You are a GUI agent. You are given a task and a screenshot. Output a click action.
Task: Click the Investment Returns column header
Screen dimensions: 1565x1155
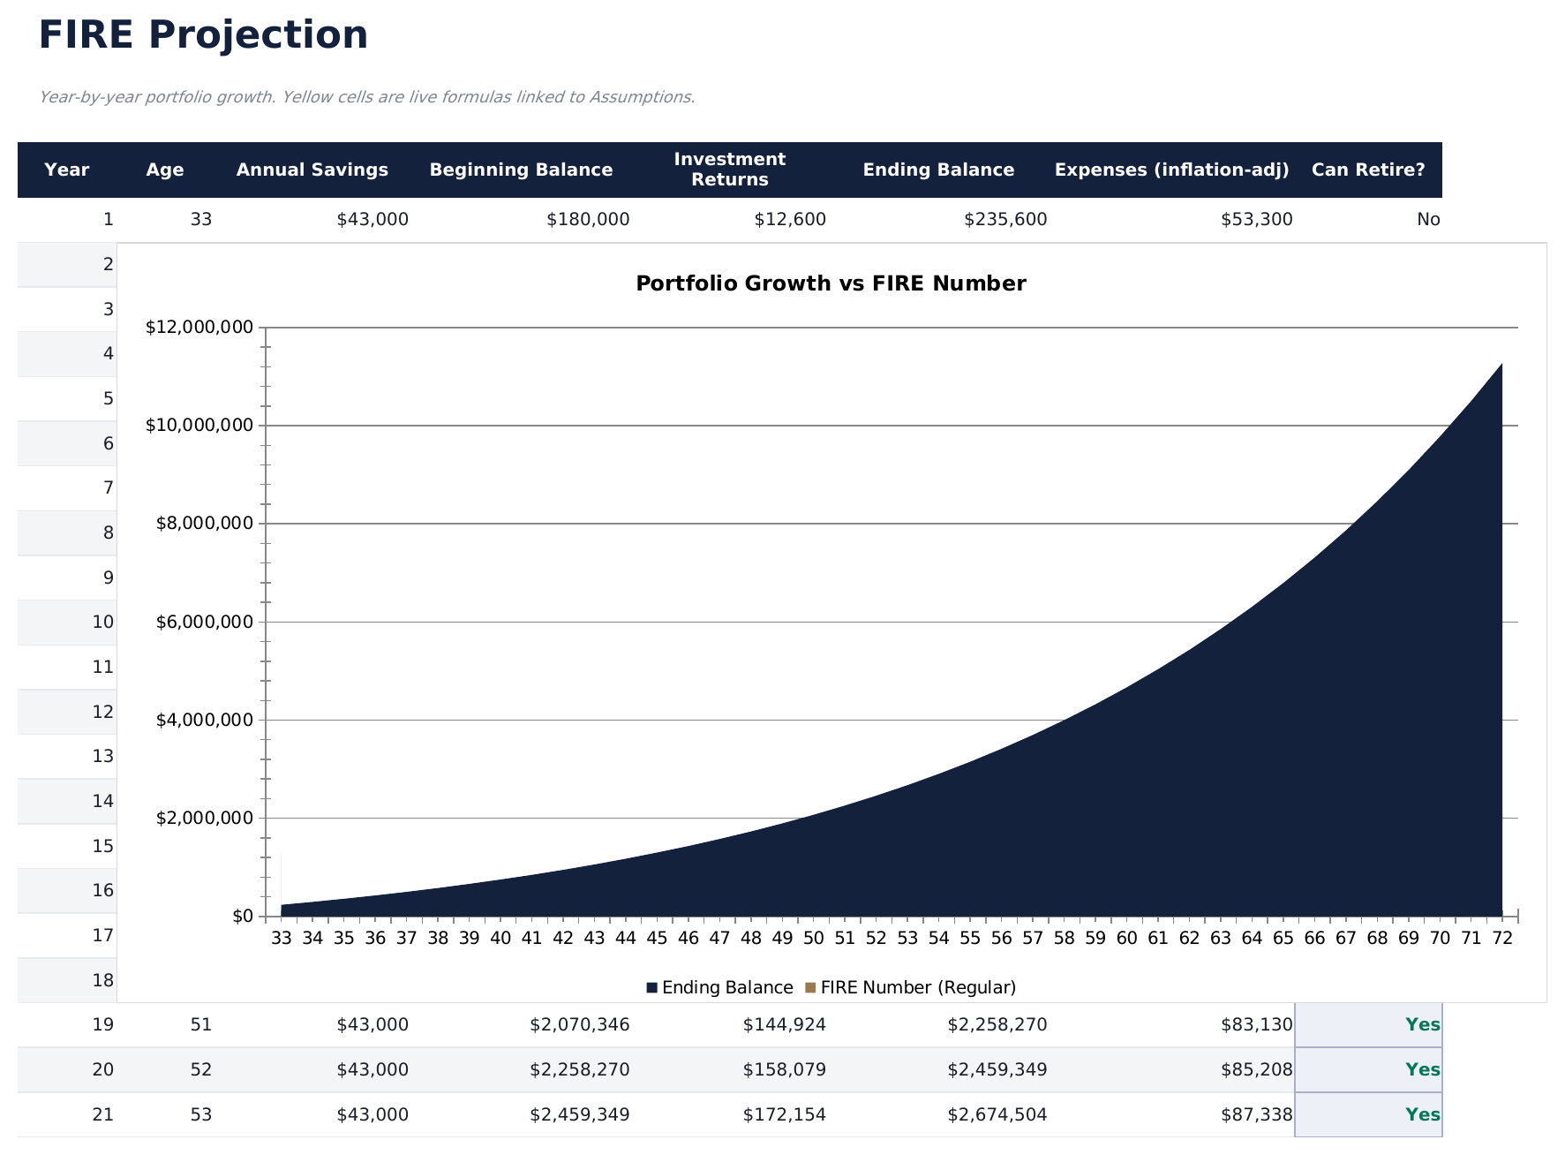[x=729, y=170]
